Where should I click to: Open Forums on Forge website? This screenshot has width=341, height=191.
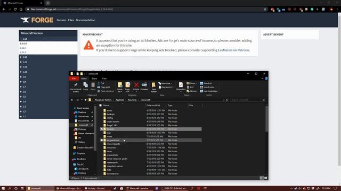tap(61, 20)
